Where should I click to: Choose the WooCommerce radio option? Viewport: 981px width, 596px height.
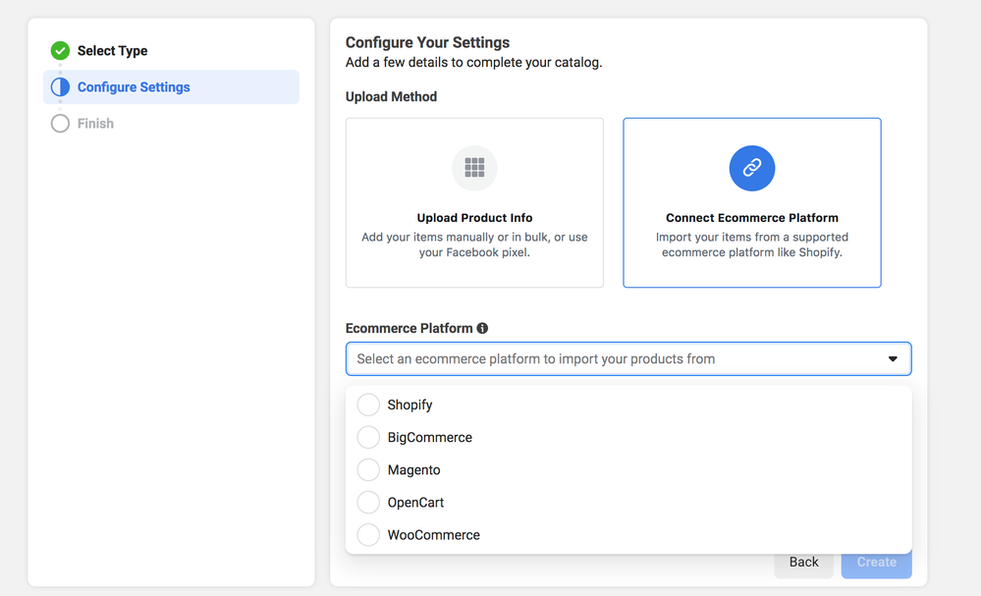pyautogui.click(x=368, y=534)
